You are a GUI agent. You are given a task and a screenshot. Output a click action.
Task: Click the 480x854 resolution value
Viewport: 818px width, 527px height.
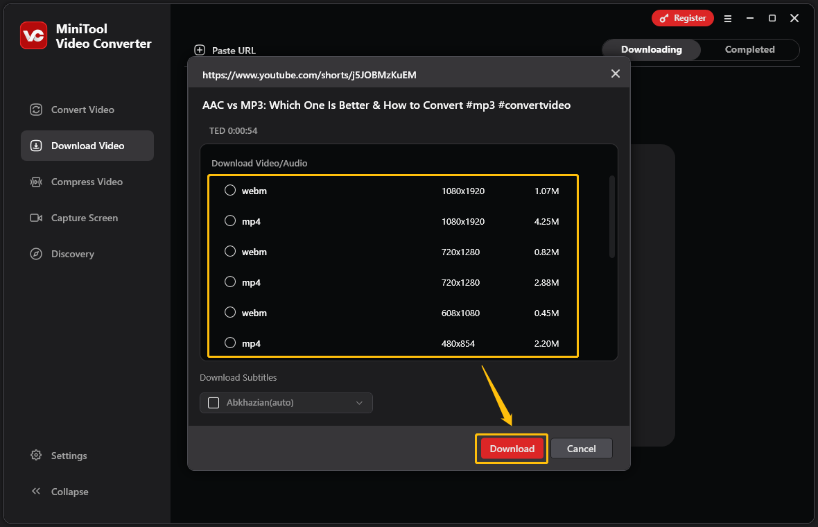pyautogui.click(x=458, y=343)
